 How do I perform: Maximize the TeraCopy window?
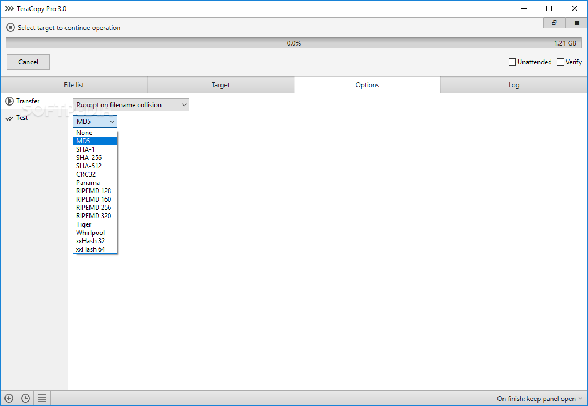(x=549, y=8)
